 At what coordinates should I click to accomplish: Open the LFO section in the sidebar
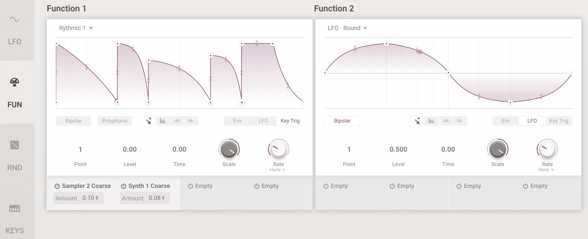pos(15,30)
